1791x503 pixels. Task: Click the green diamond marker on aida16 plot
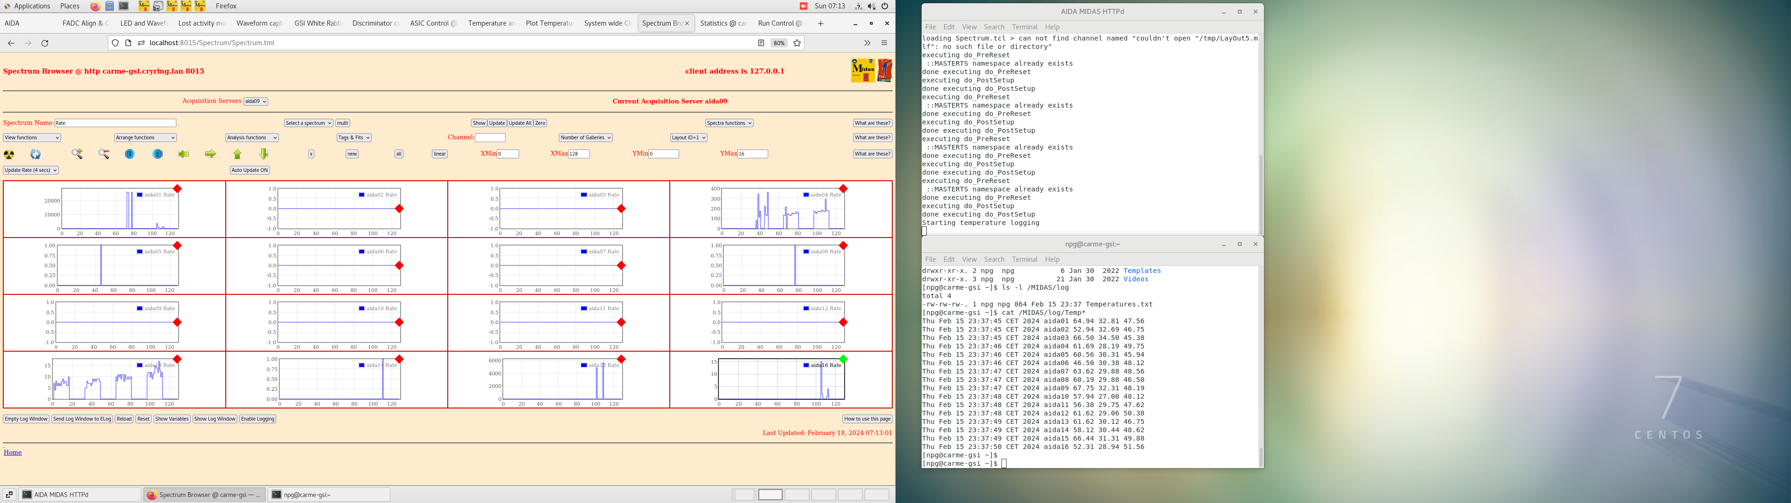(x=843, y=359)
